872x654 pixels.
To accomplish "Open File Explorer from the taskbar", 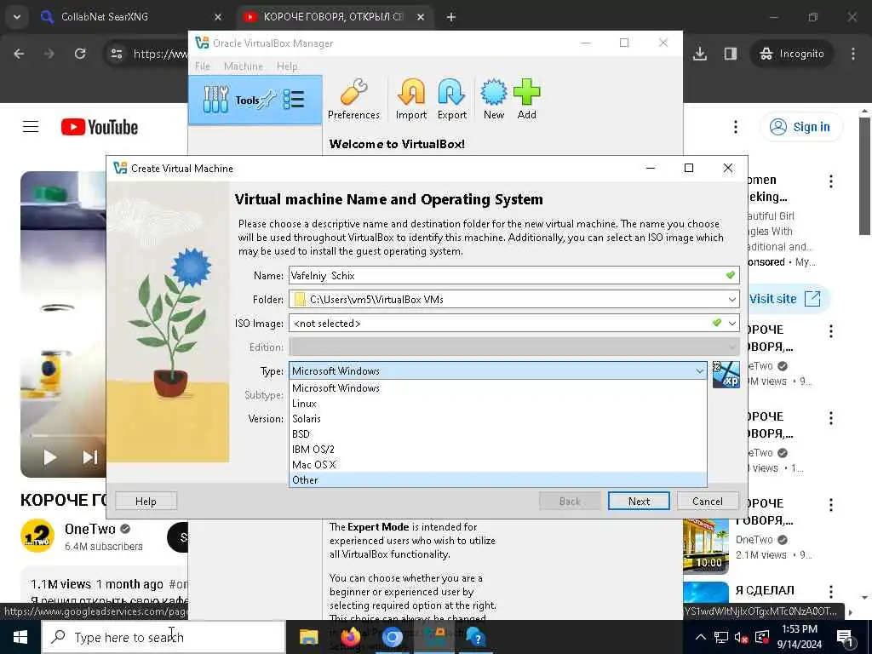I will [308, 637].
